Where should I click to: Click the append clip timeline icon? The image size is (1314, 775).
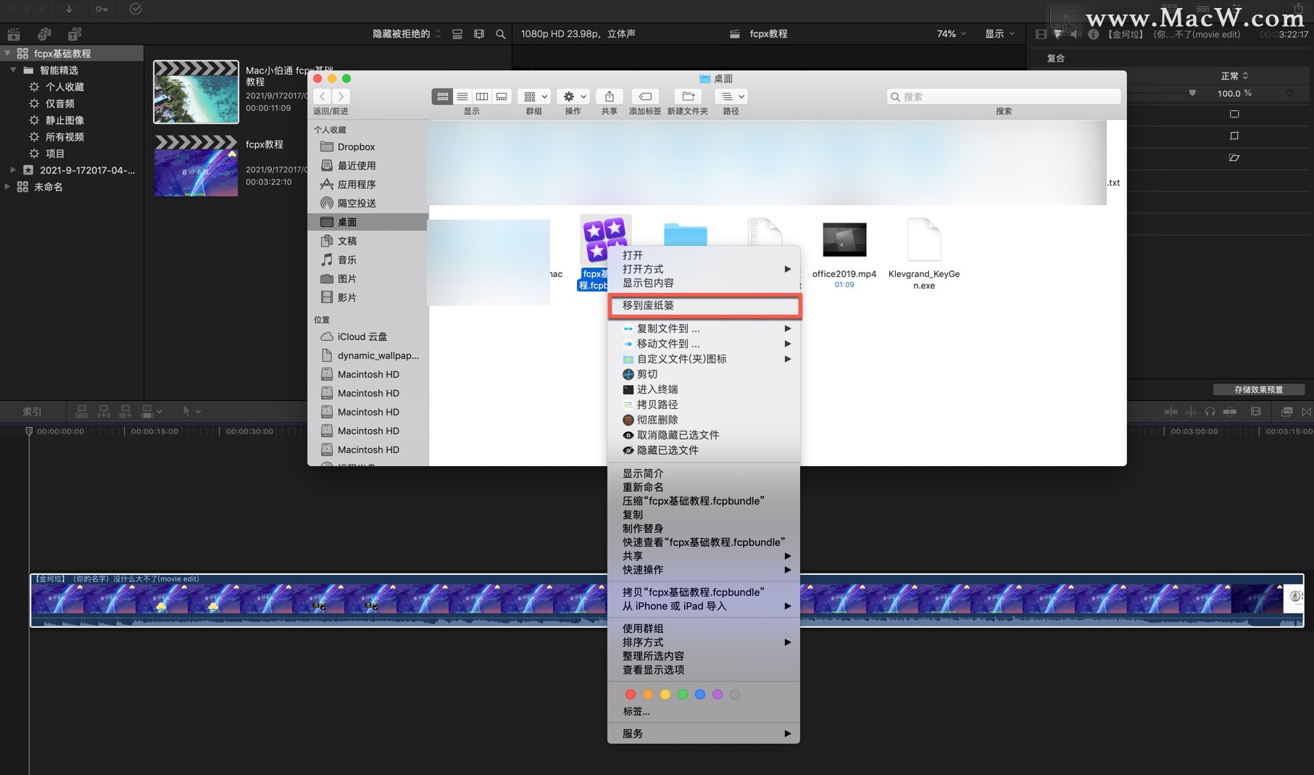(x=125, y=411)
